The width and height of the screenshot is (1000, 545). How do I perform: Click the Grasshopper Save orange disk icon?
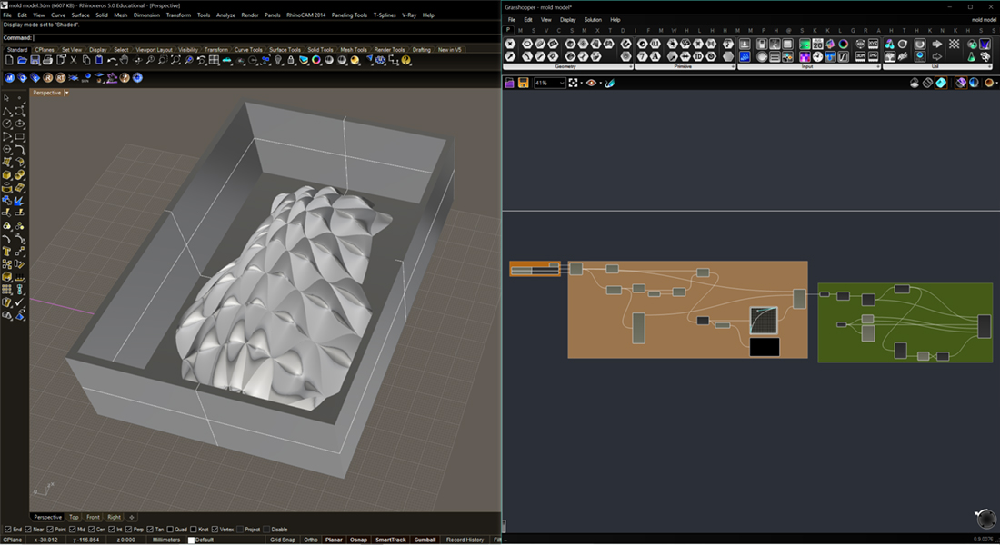click(523, 83)
